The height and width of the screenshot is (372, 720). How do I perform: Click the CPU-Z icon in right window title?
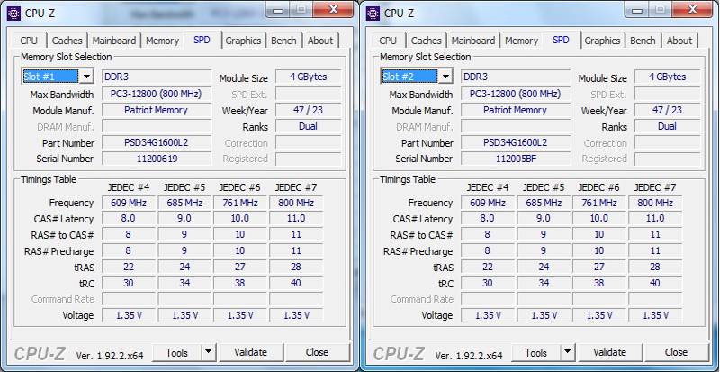pos(373,13)
